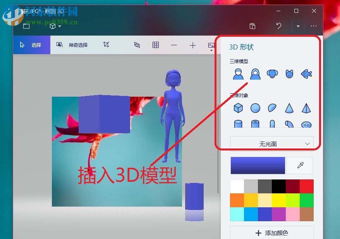Insert the cone 3D object

289,108
